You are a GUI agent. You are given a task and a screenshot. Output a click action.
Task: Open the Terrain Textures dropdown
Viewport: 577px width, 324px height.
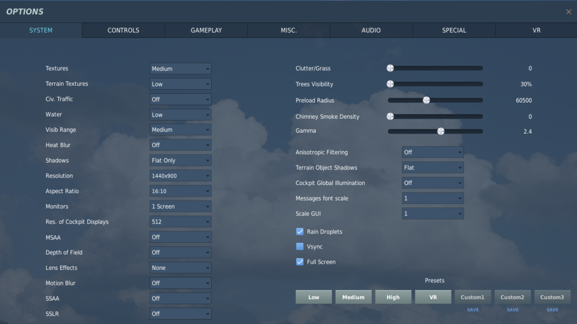180,84
